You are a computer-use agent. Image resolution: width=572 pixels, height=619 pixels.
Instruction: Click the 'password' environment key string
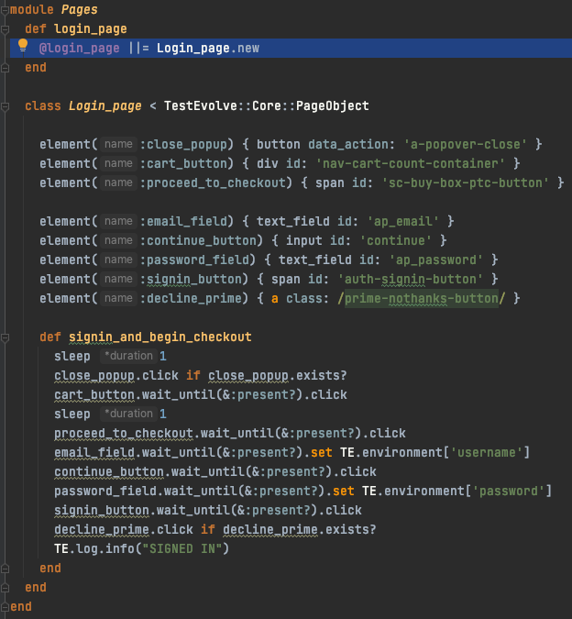click(509, 492)
